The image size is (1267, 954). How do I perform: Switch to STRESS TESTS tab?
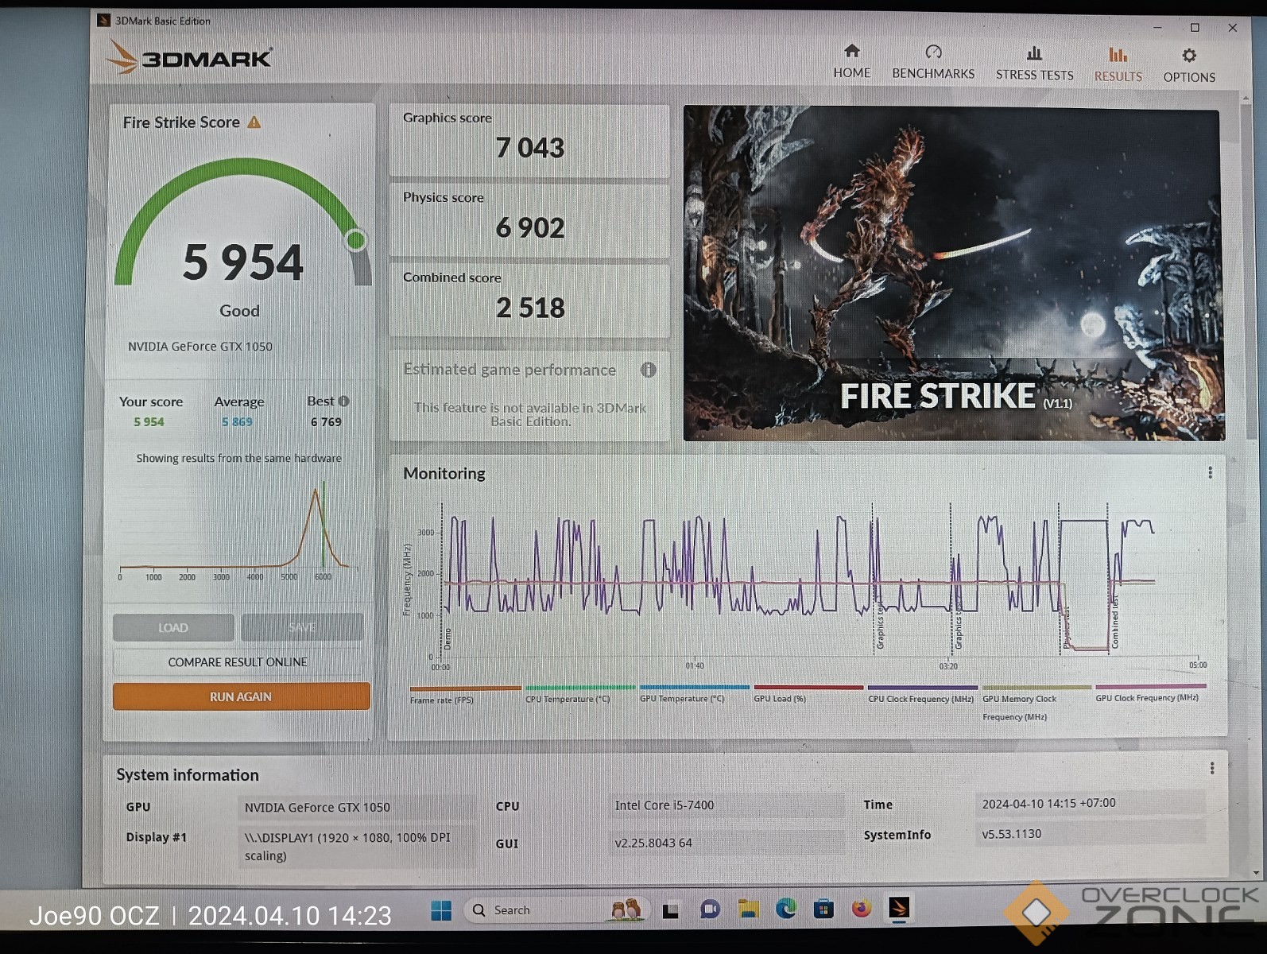click(1034, 64)
